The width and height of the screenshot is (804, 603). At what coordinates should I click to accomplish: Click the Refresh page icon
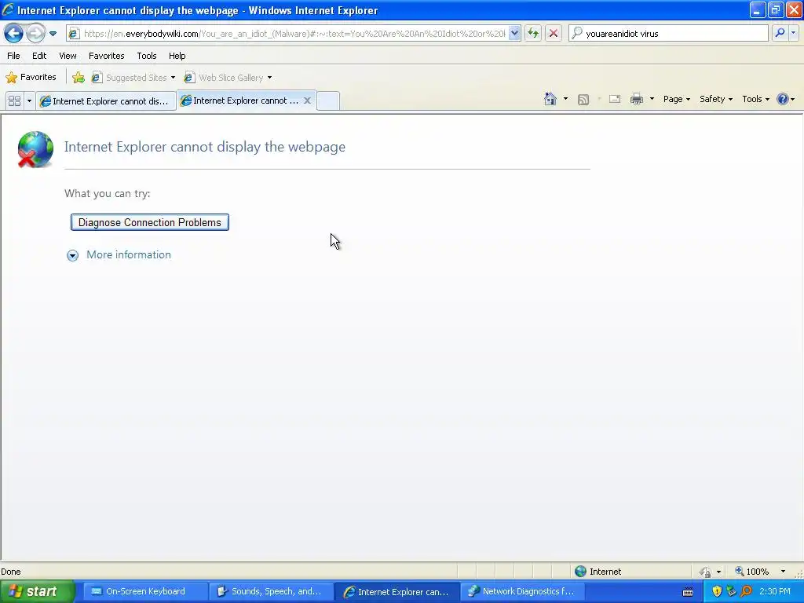[x=533, y=34]
